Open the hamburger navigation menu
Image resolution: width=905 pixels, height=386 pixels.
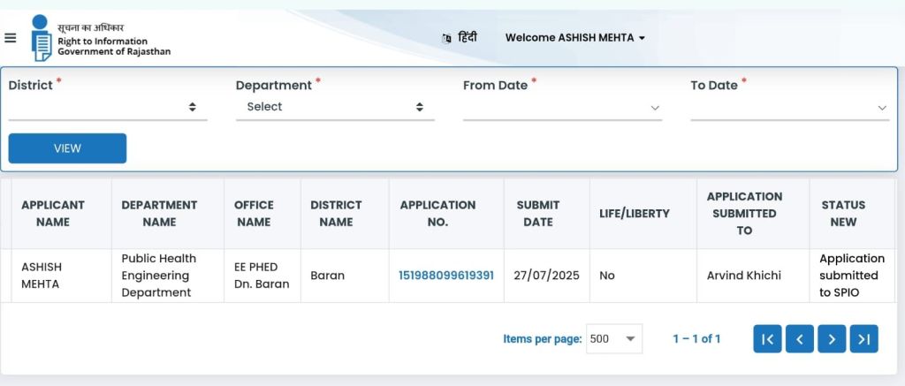point(11,37)
